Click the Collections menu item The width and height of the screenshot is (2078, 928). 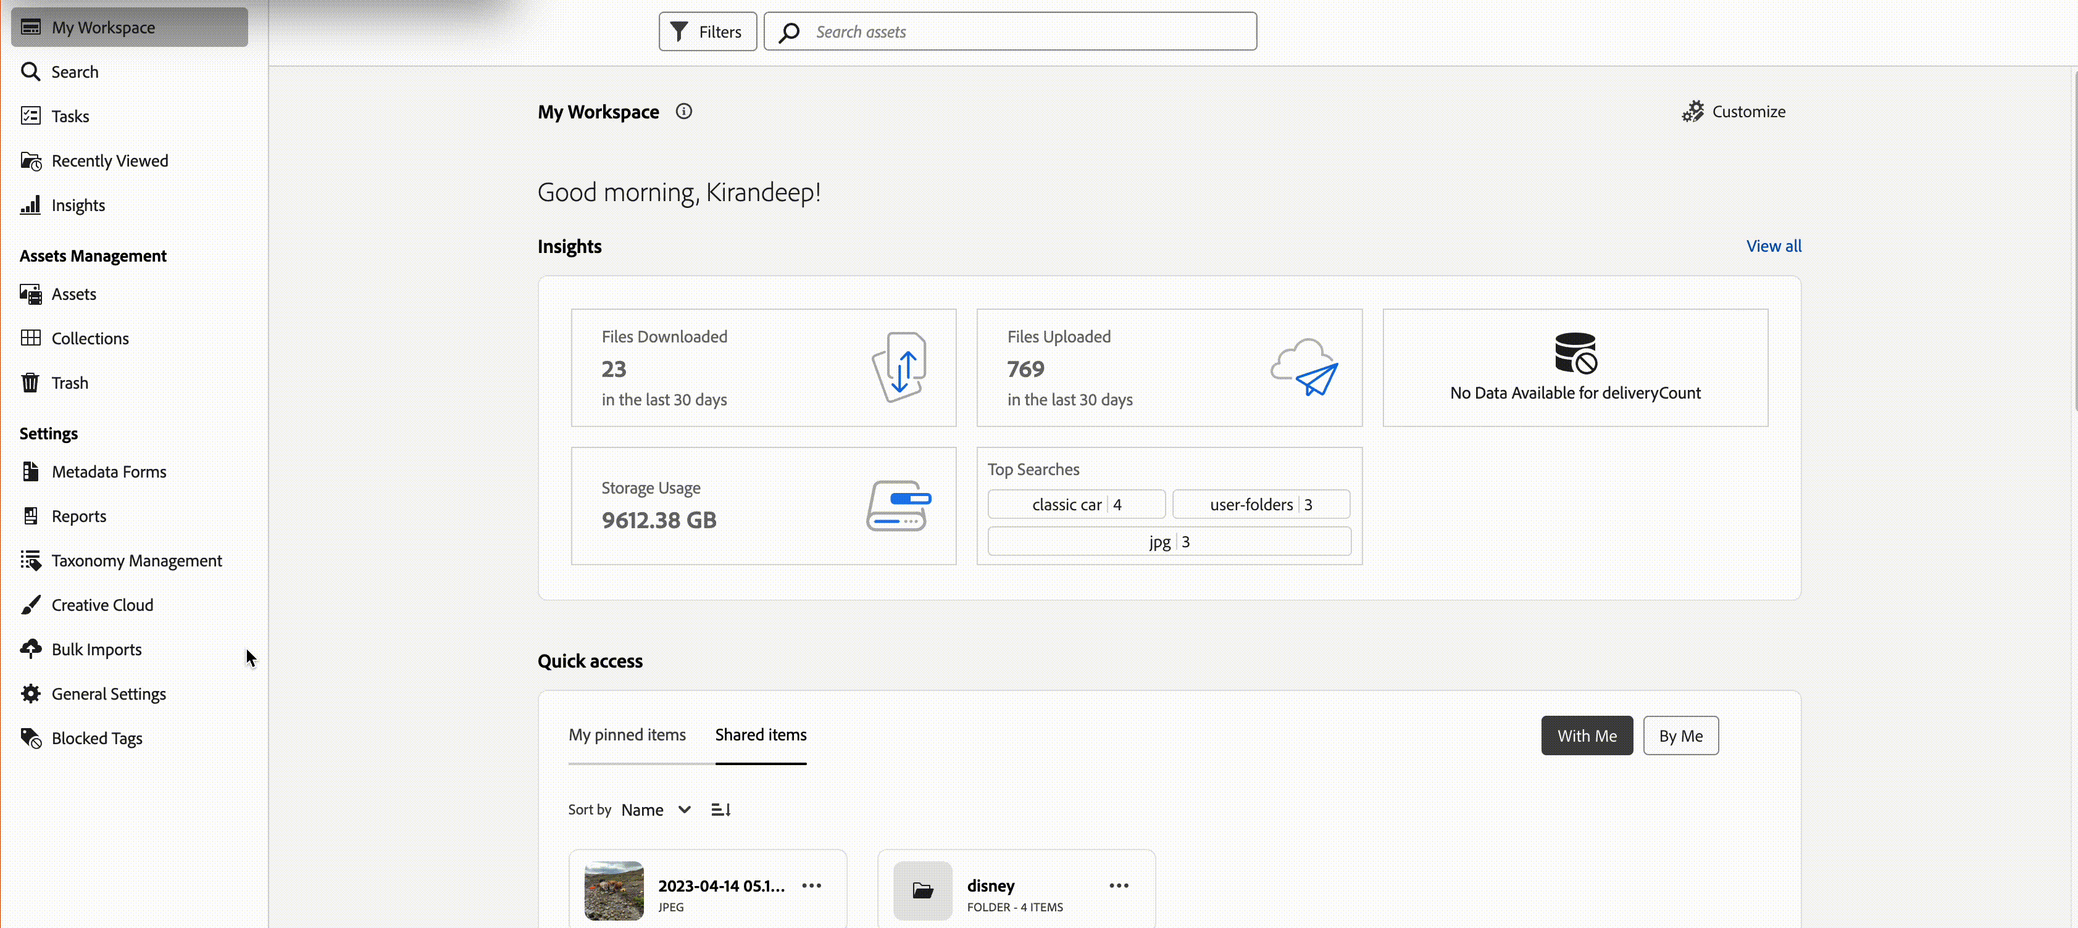tap(89, 338)
